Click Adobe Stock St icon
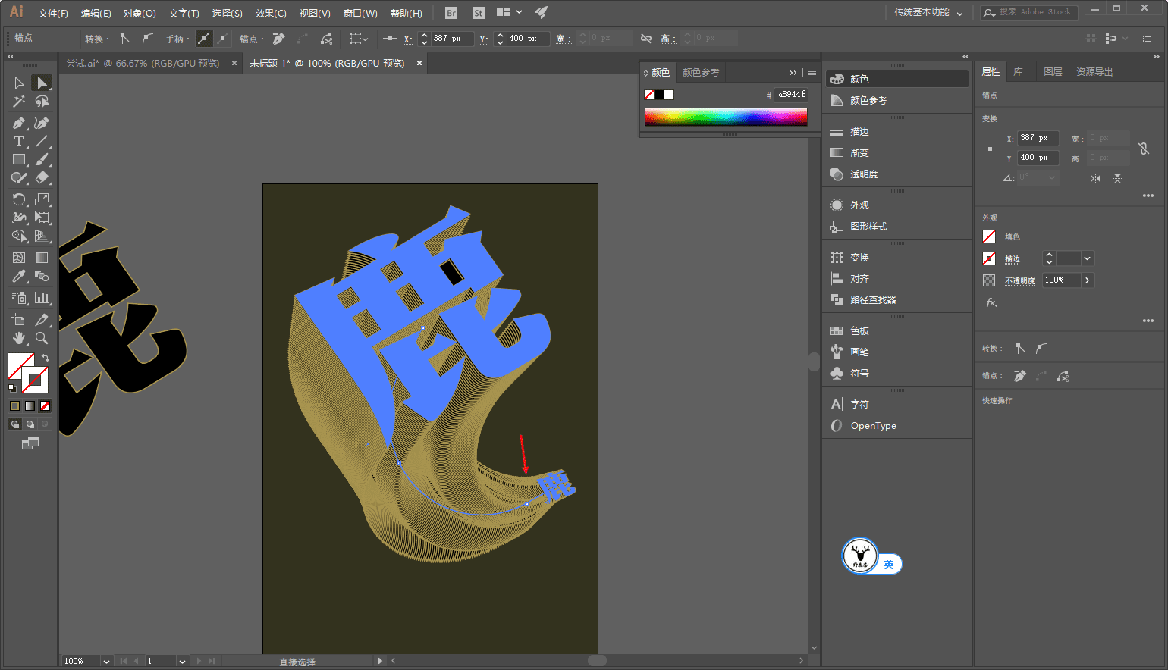The image size is (1168, 670). click(478, 13)
